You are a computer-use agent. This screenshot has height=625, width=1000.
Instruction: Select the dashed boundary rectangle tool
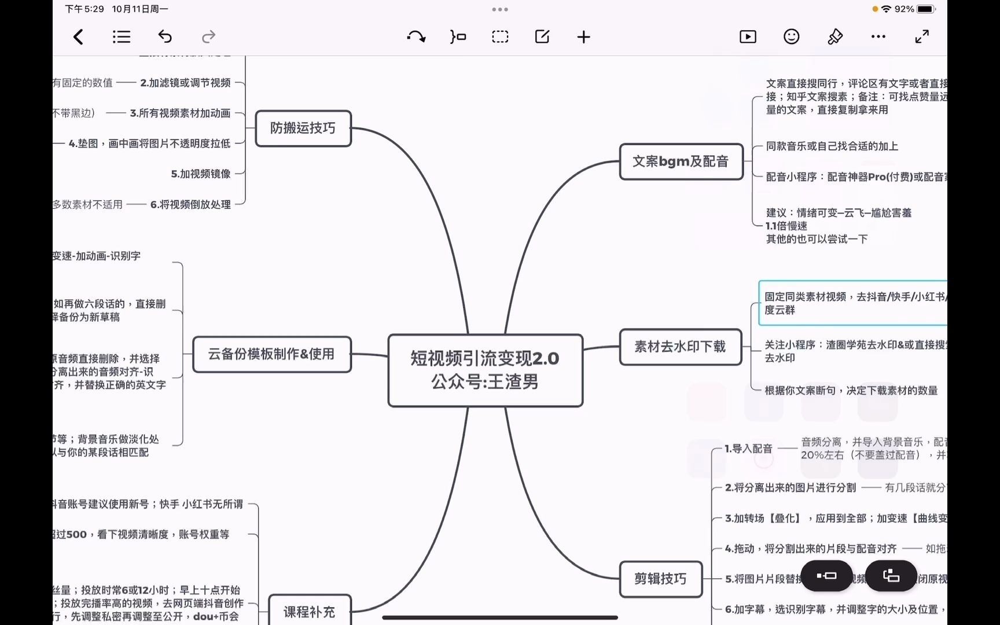click(x=500, y=37)
